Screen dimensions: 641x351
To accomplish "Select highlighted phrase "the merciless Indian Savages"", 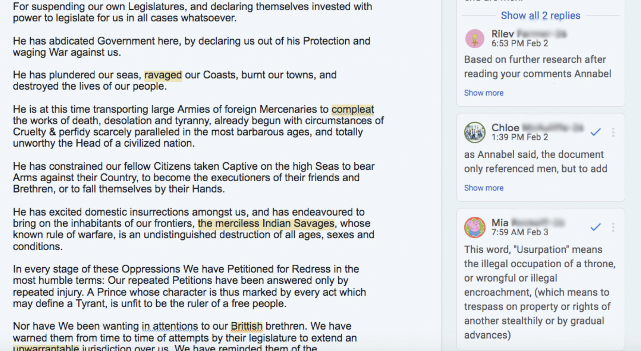I will coord(266,223).
